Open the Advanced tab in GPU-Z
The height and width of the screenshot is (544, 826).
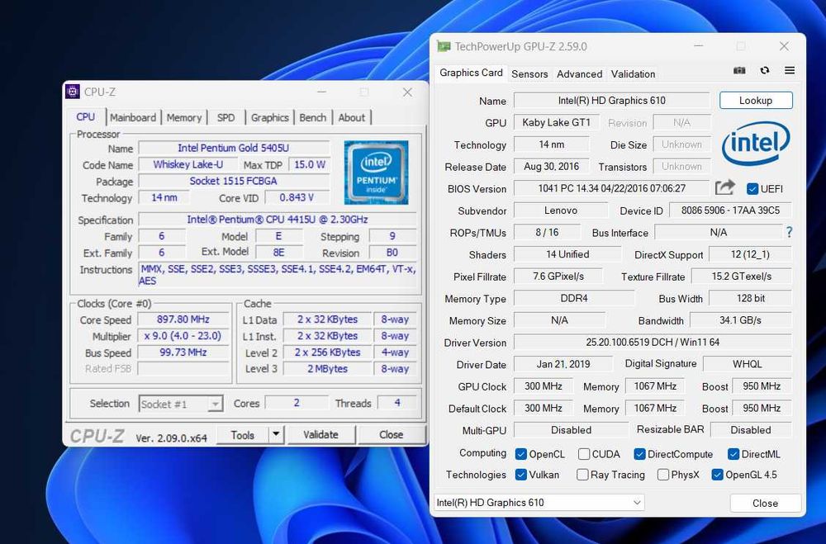pos(580,73)
